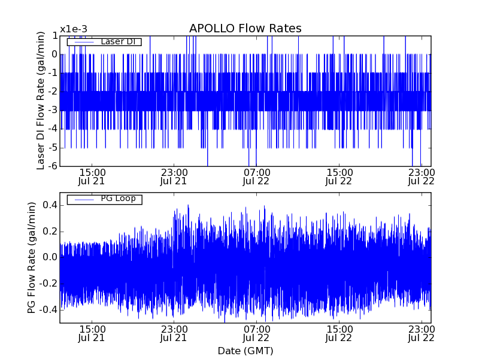Image resolution: width=479 pixels, height=359 pixels.
Task: Click the '0.2' tick on PG Flow y-axis
Action: click(50, 232)
